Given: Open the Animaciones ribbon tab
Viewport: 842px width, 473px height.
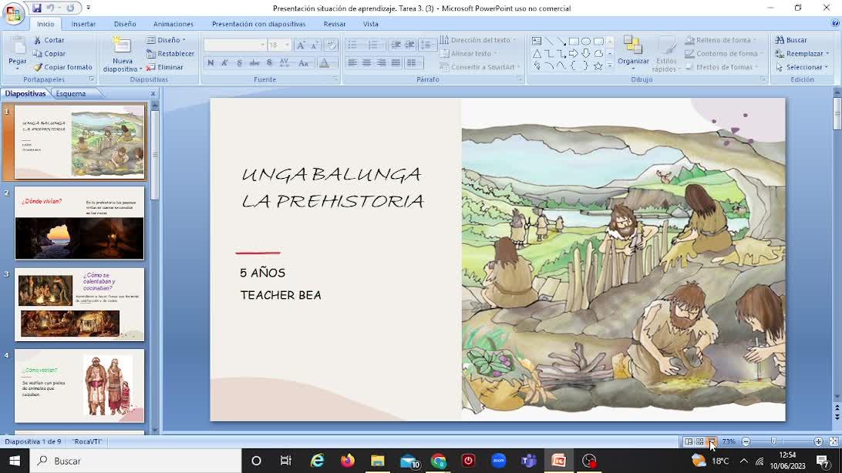Looking at the screenshot, I should tap(173, 24).
